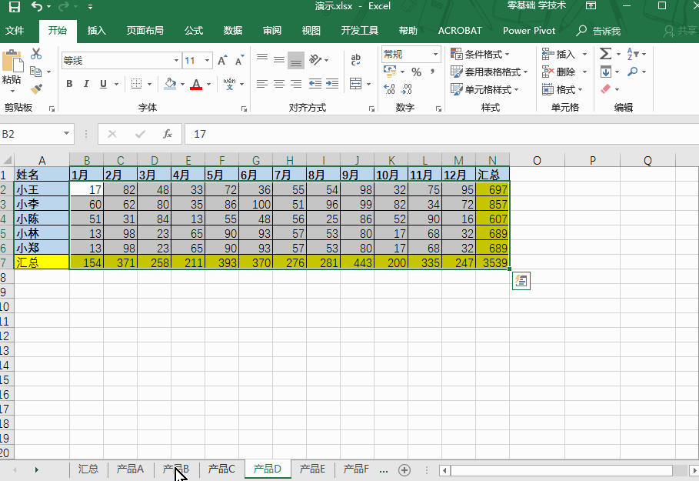Click the 共享 Share button
Image resolution: width=699 pixels, height=481 pixels.
679,31
